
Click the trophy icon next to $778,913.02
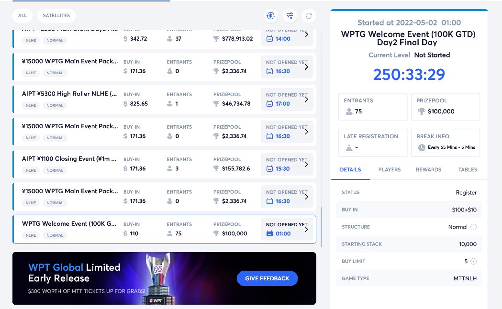point(216,39)
